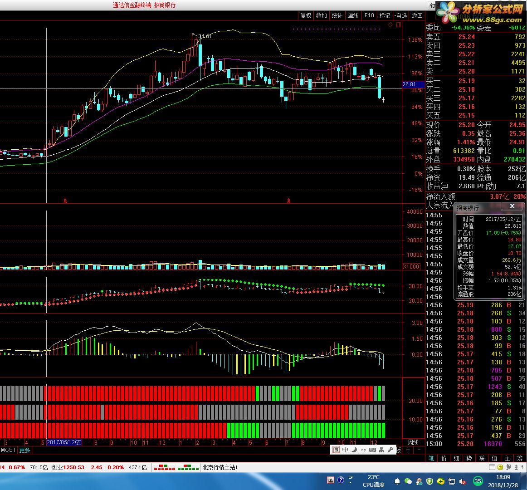Click the satellite dish icon in status bar
This screenshot has width=527, height=490.
coord(508,467)
